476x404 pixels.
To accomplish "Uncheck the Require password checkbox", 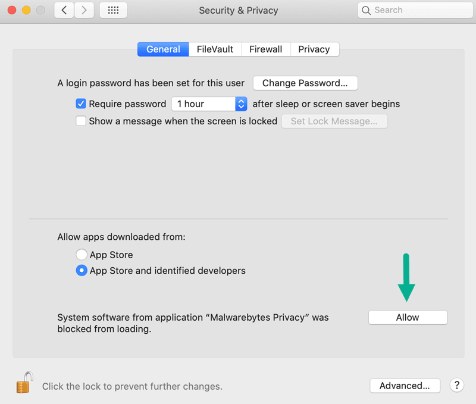I will 82,104.
